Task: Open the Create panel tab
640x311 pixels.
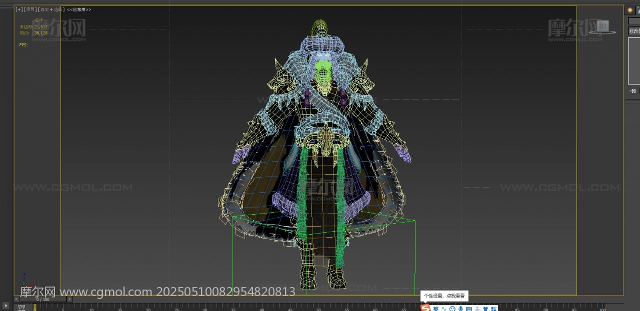Action: tap(630, 10)
